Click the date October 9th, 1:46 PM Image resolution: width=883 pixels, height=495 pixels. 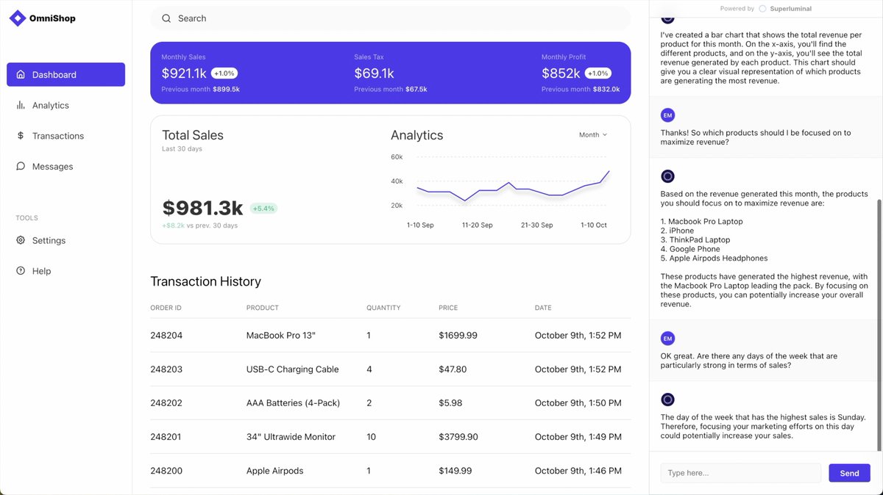tap(578, 471)
